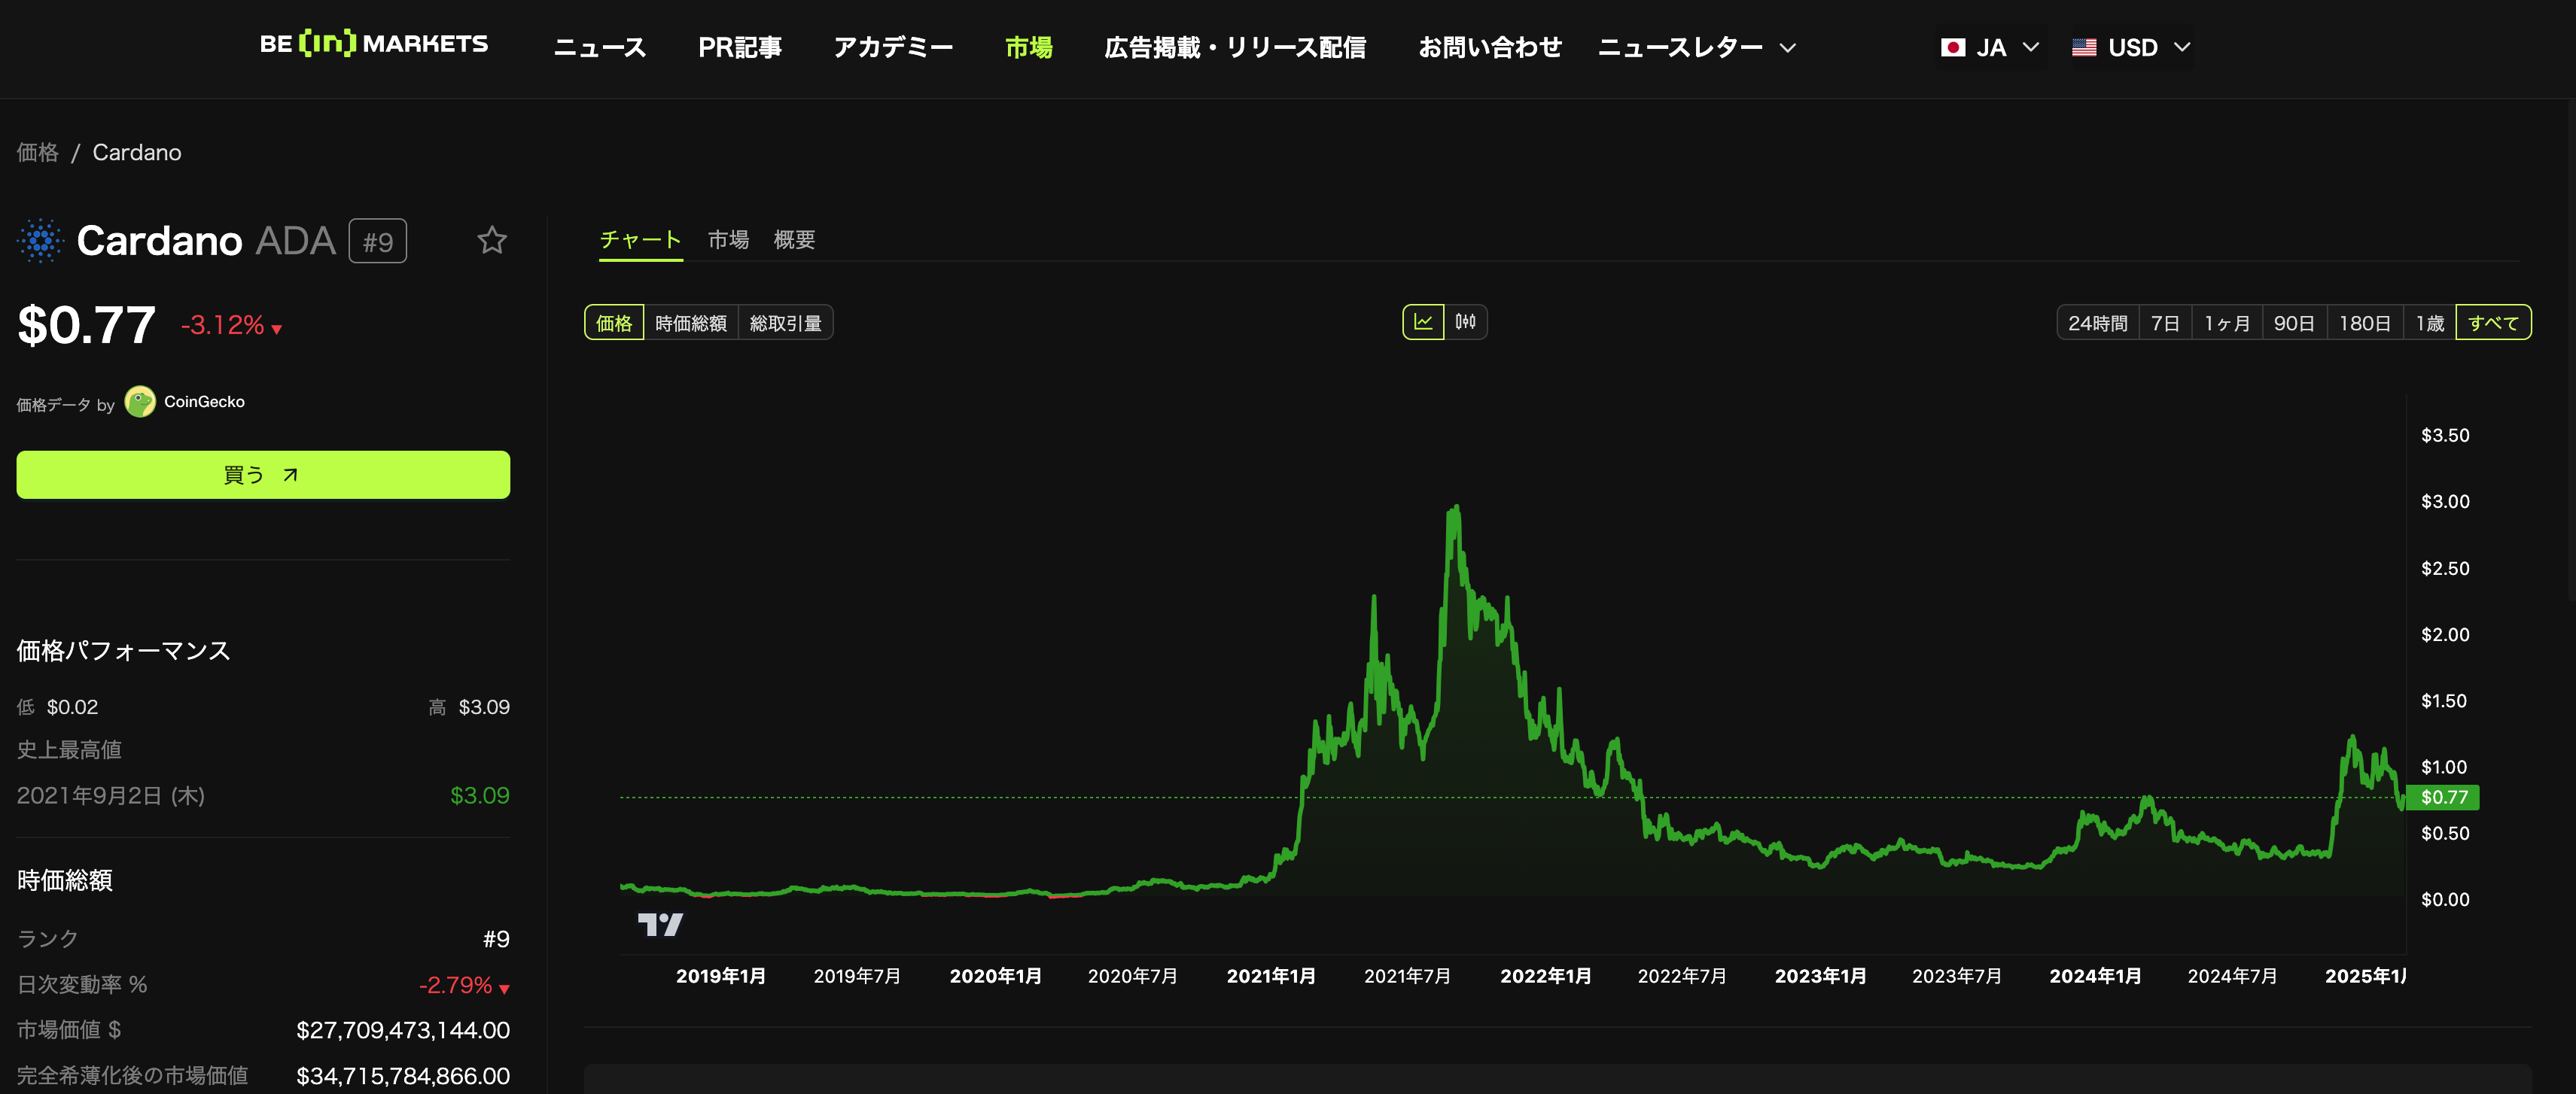Open the アカデミー menu item
This screenshot has width=2576, height=1094.
[893, 47]
